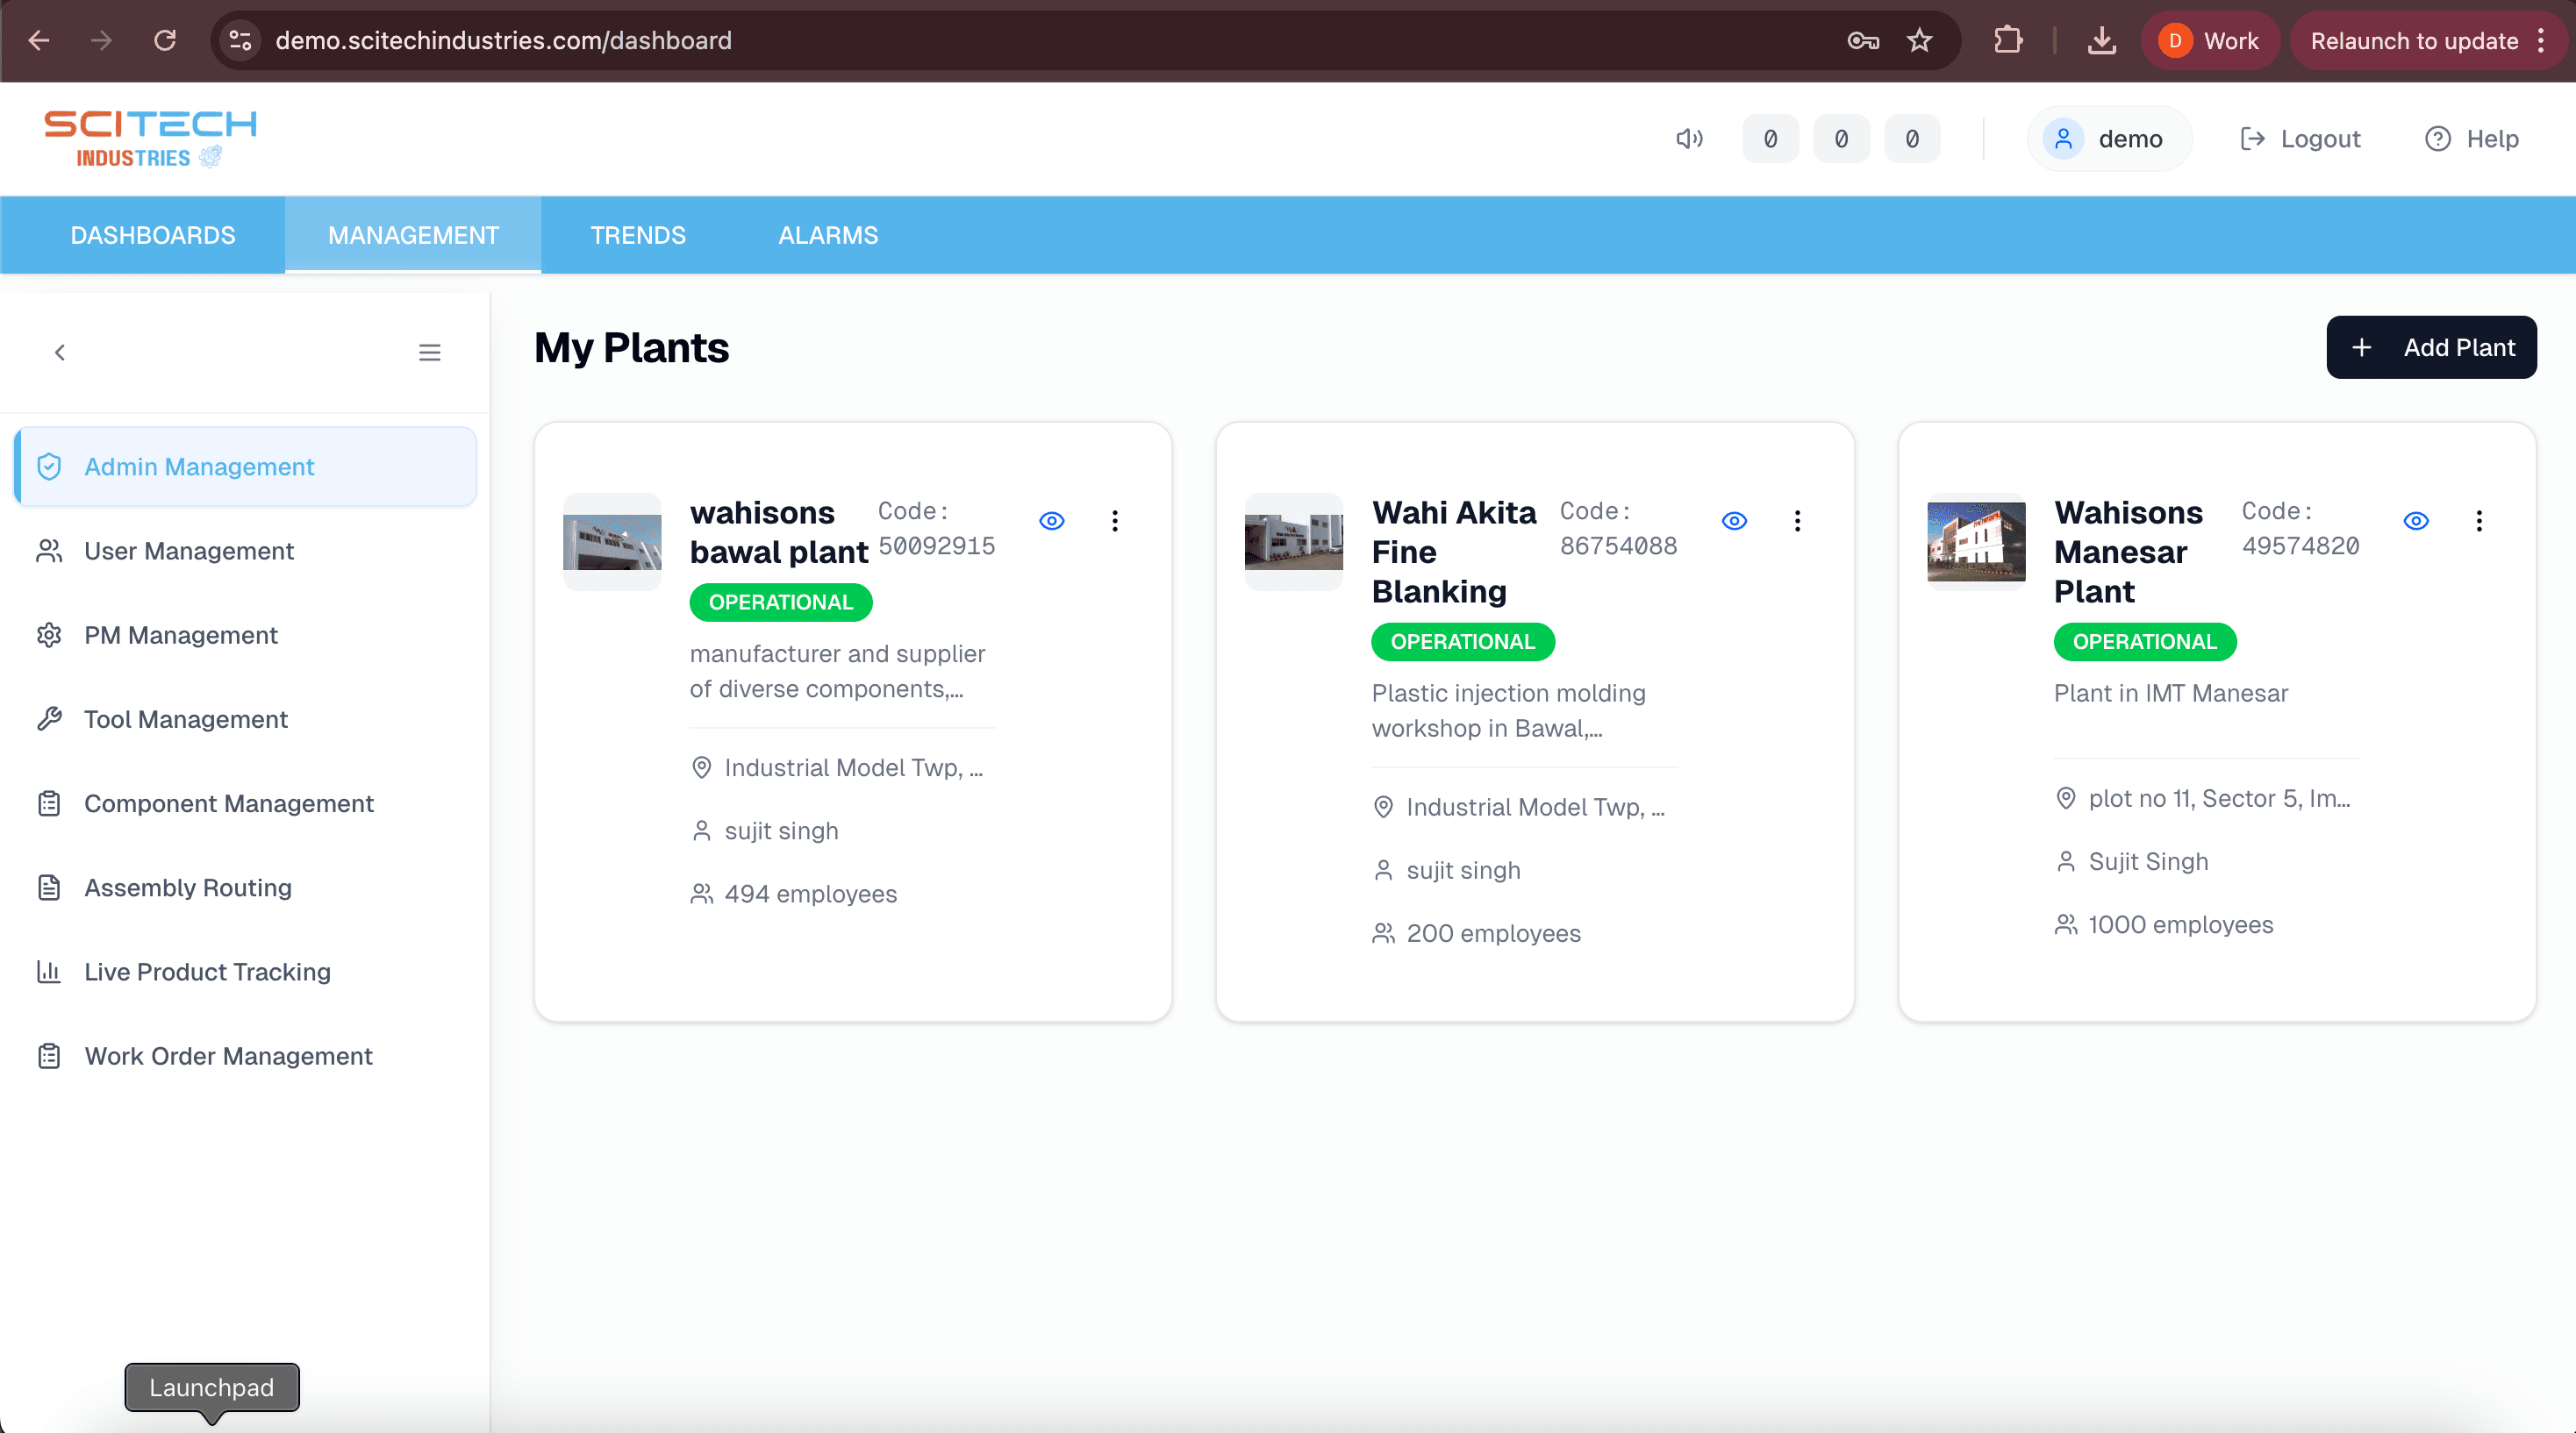Select Live Product Tracking in sidebar

[207, 972]
